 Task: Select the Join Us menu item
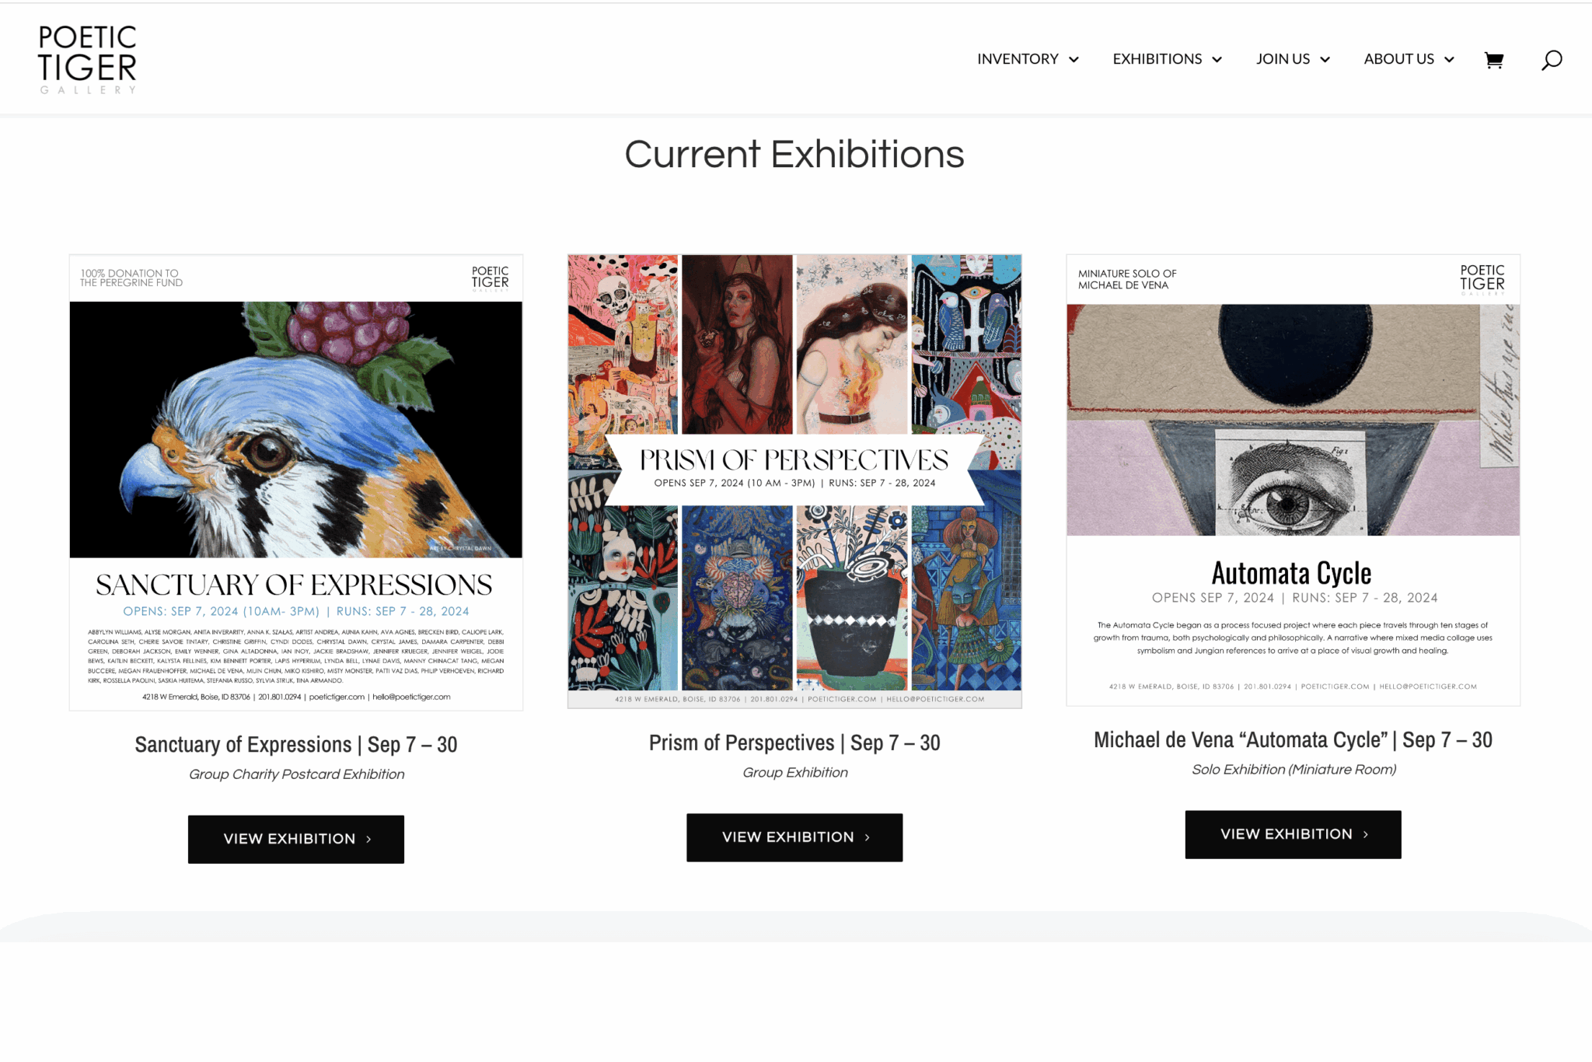coord(1283,59)
